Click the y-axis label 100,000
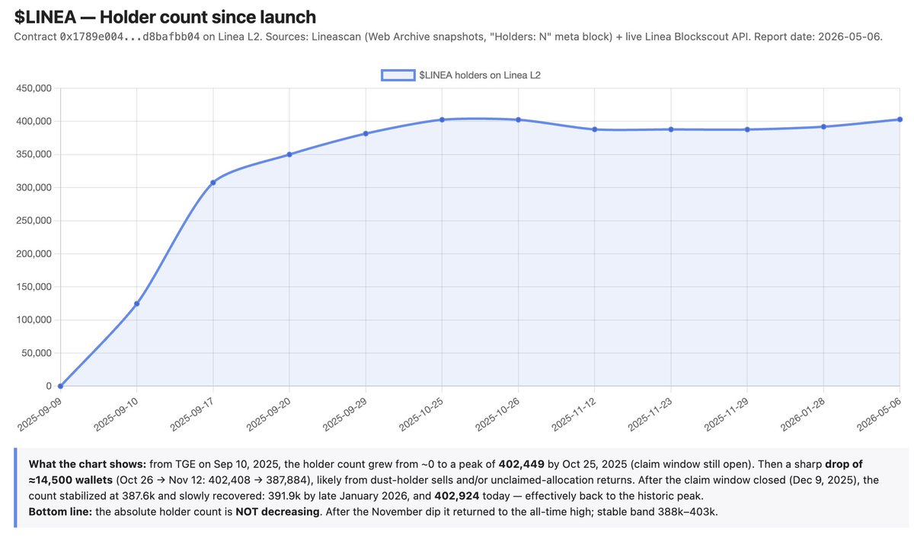This screenshot has height=541, width=914. pos(33,320)
